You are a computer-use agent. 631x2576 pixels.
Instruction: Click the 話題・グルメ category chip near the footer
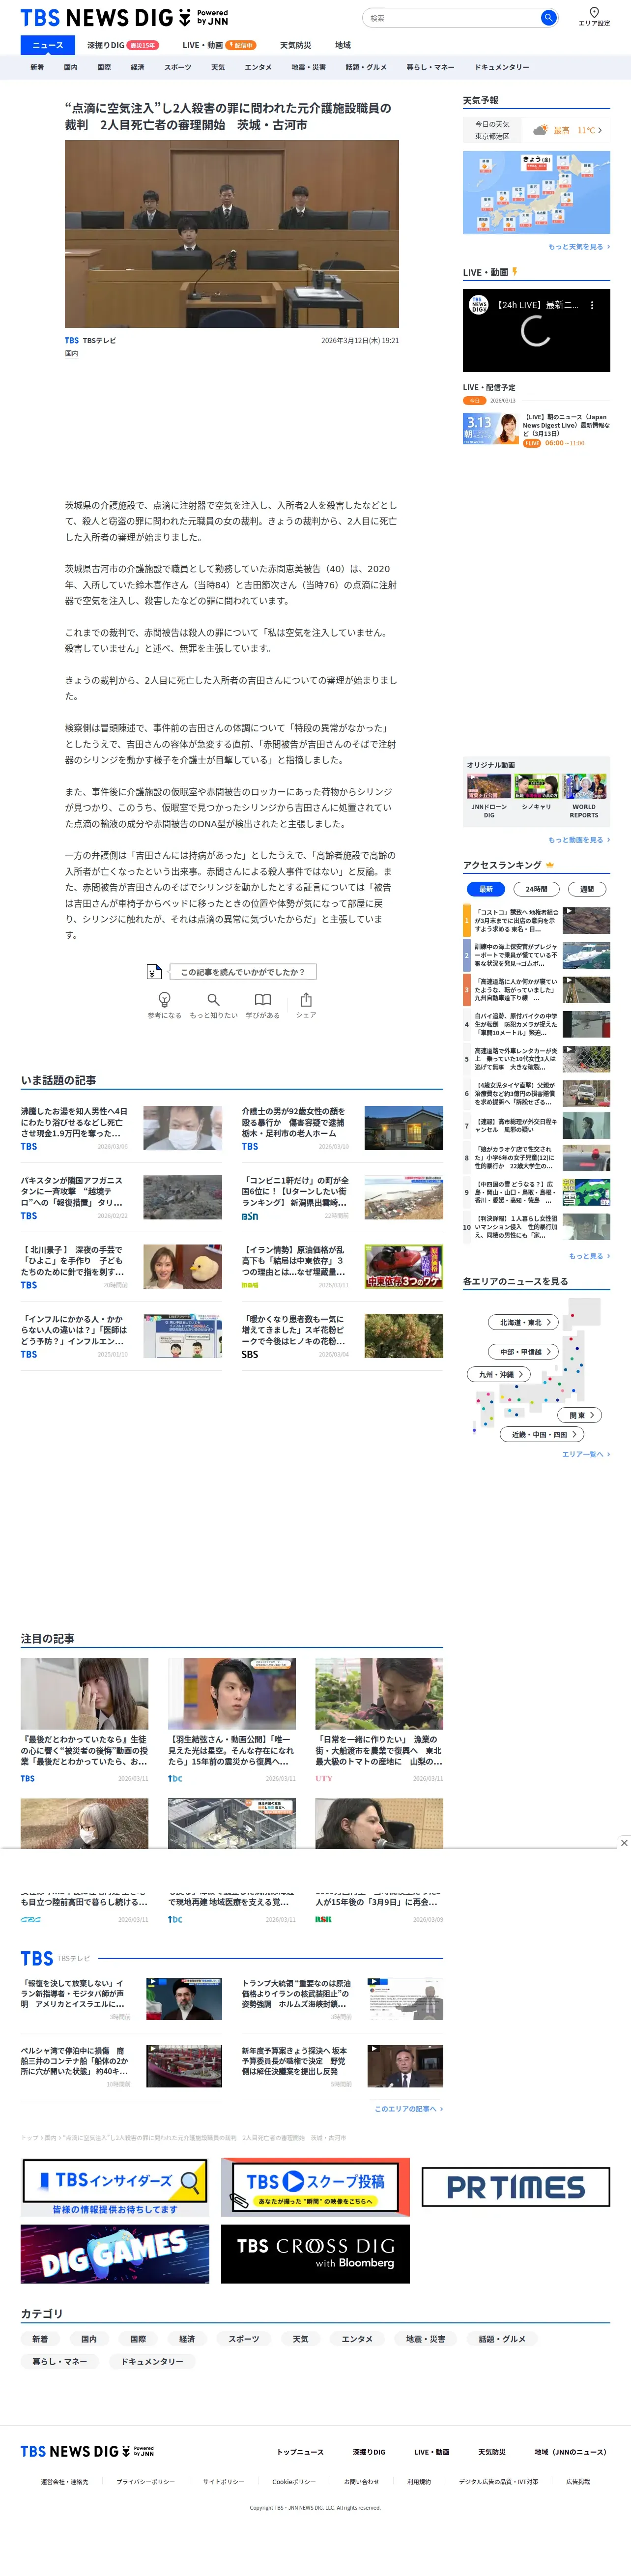click(x=502, y=2339)
